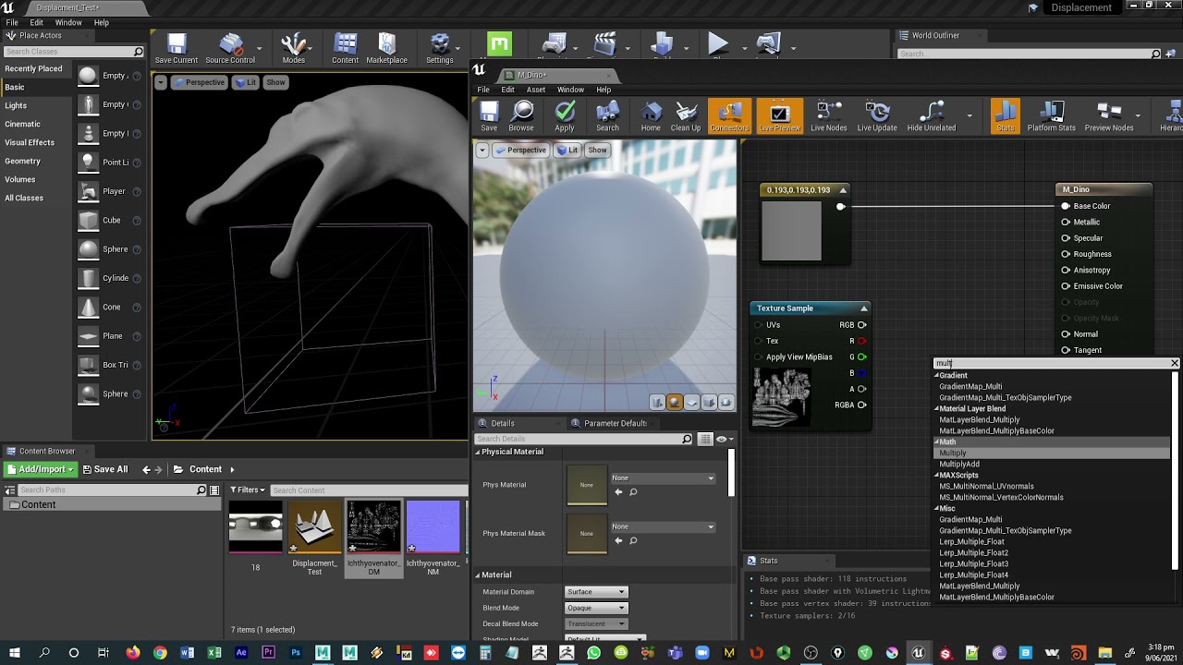The width and height of the screenshot is (1183, 665).
Task: Save the material in material editor
Action: 489,117
